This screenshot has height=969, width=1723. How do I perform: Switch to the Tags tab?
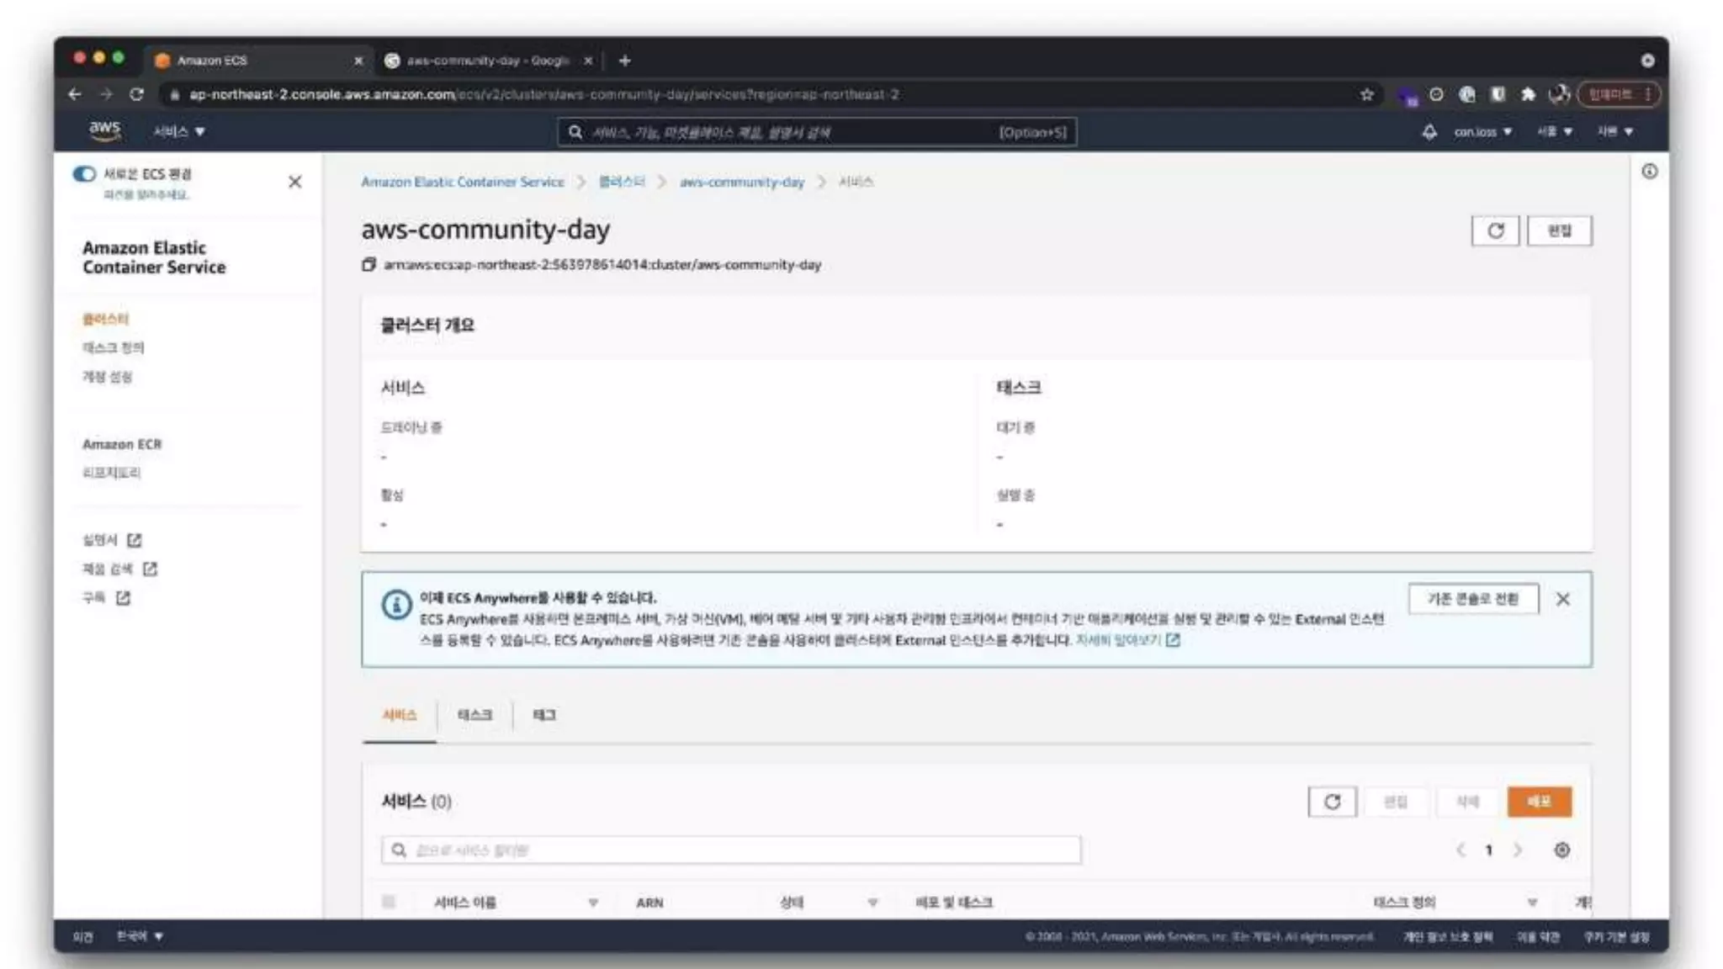tap(544, 715)
